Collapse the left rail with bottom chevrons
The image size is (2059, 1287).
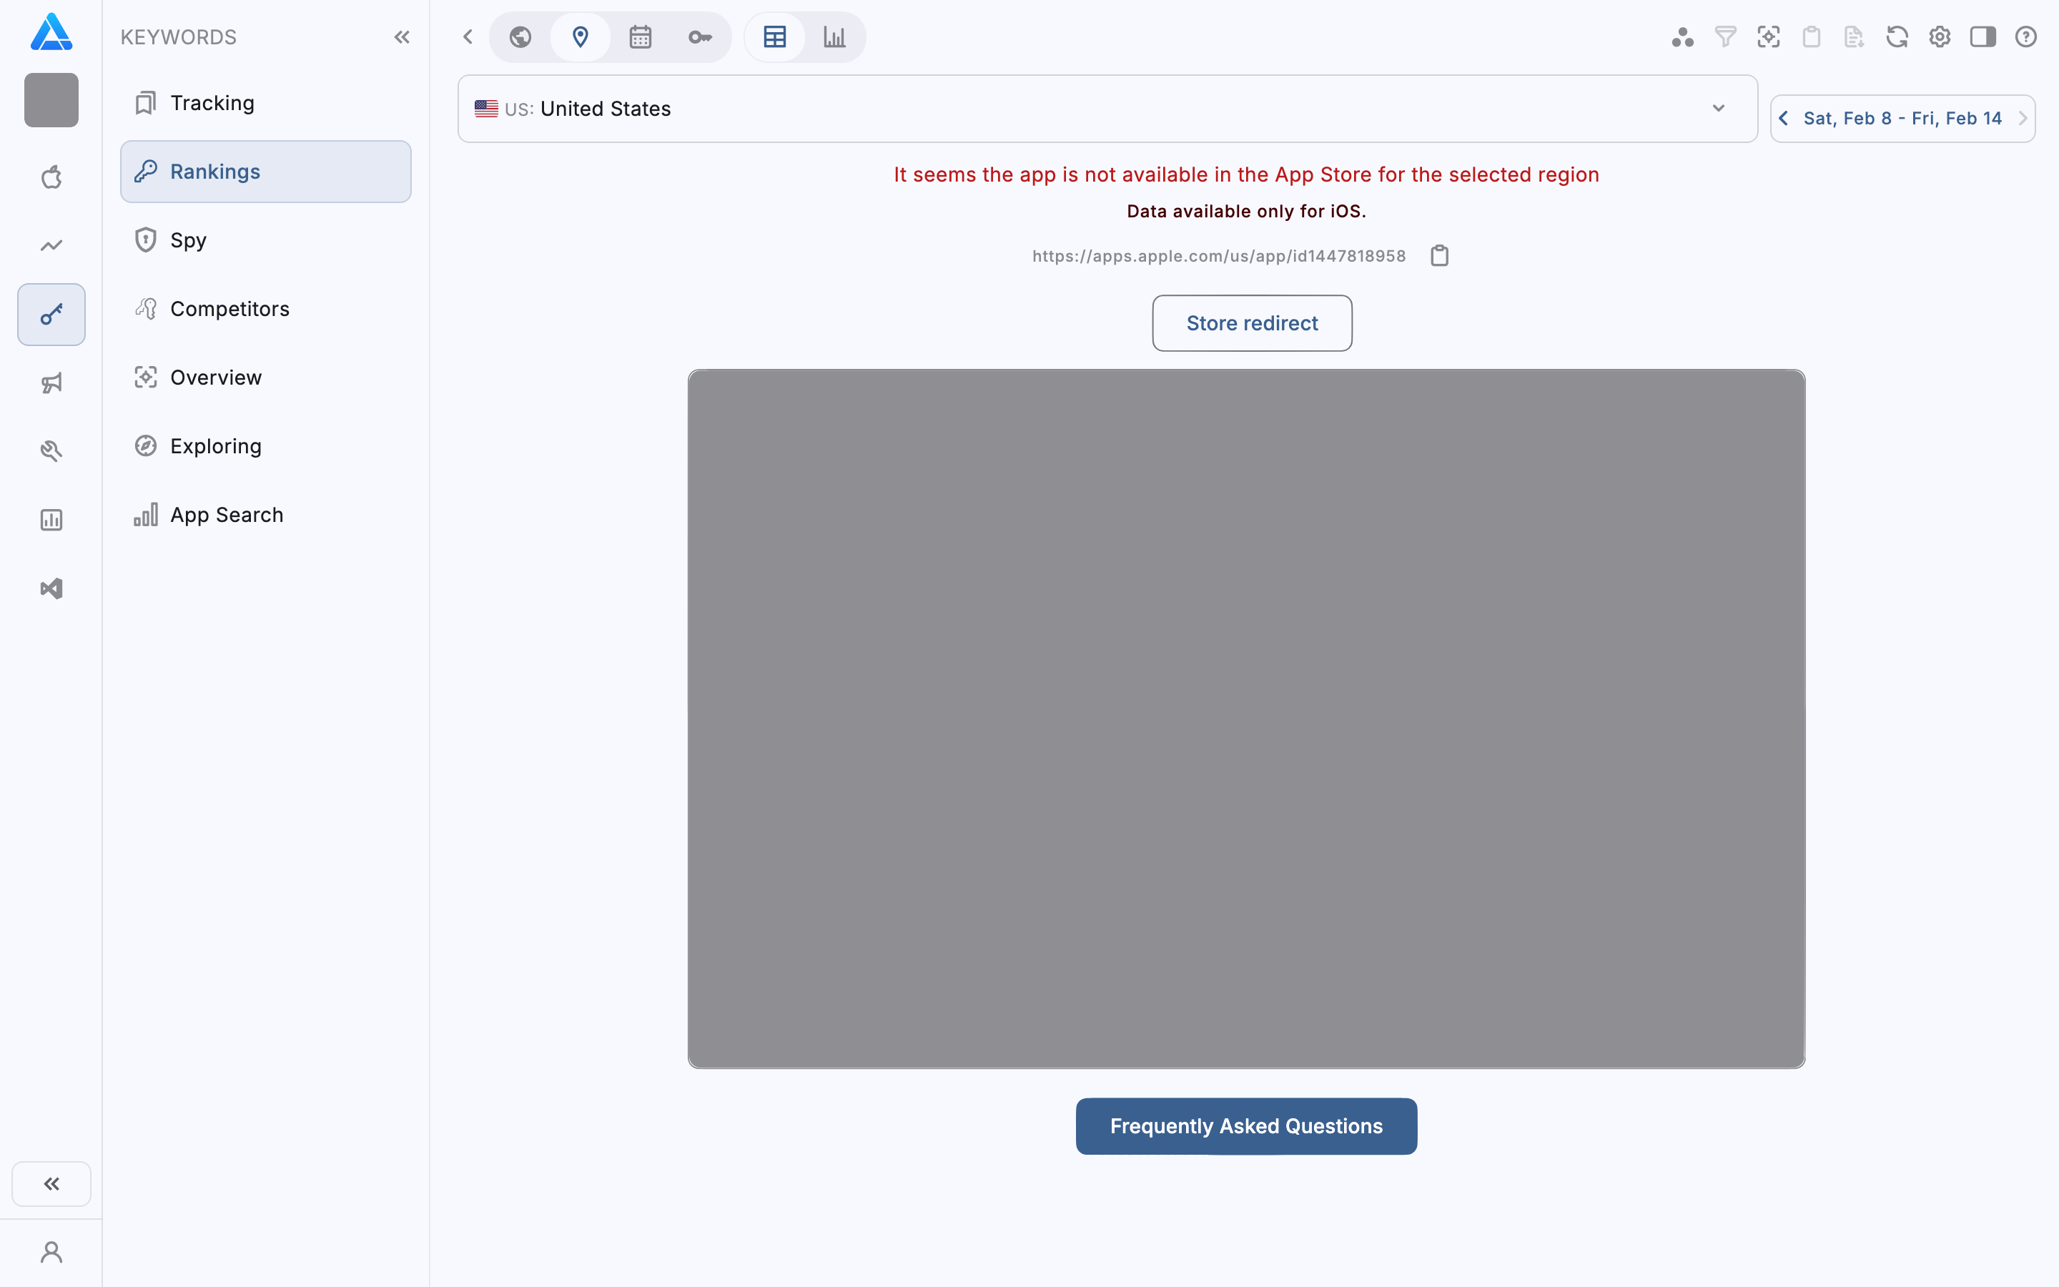coord(51,1183)
